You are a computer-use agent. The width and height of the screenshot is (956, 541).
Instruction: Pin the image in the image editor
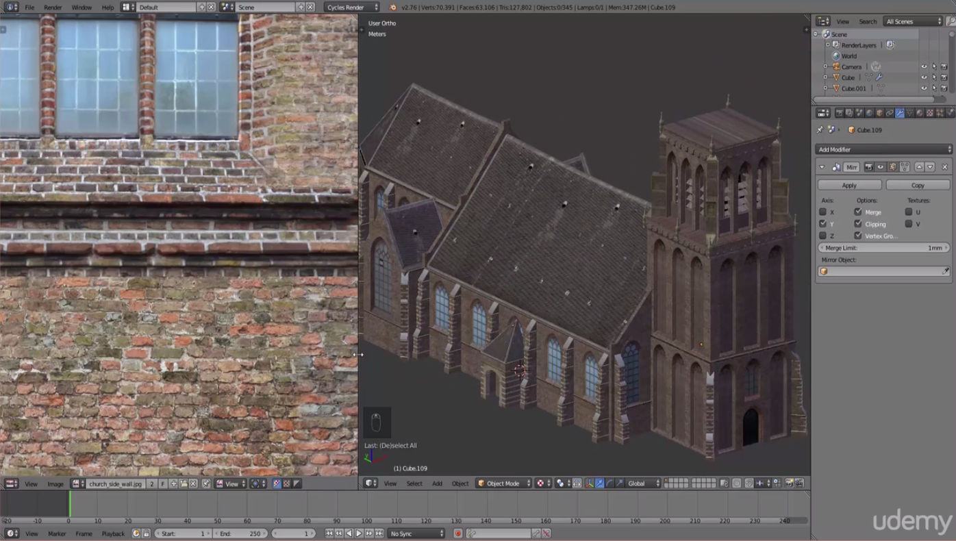coord(206,483)
